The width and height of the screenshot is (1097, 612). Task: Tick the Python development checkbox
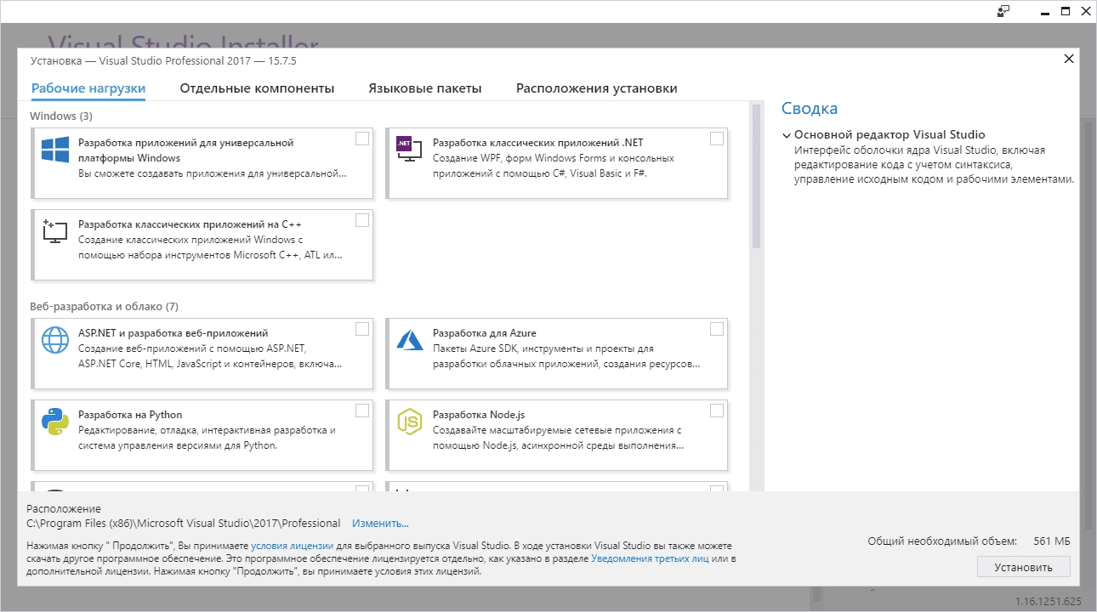[362, 411]
